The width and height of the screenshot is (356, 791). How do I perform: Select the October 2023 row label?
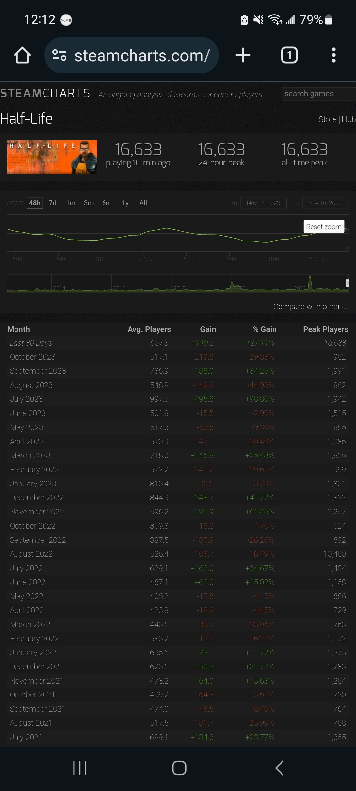[x=33, y=357]
